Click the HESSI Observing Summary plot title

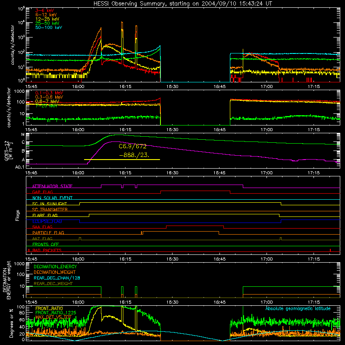(x=182, y=4)
